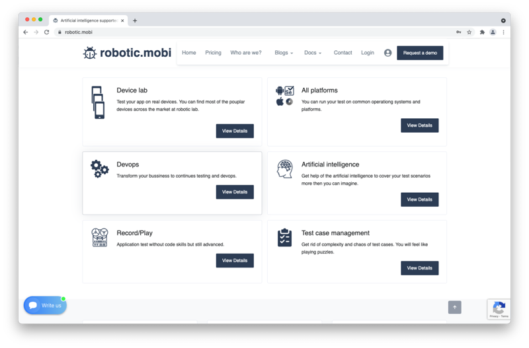529x348 pixels.
Task: Click the All platforms OS icons
Action: pos(284,96)
